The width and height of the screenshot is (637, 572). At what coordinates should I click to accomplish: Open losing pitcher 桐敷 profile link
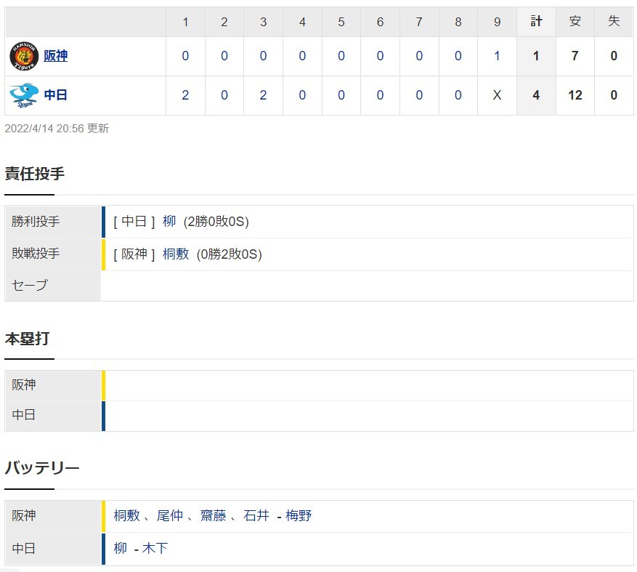176,254
